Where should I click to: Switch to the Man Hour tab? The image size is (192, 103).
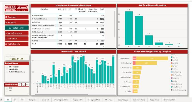click(109, 100)
